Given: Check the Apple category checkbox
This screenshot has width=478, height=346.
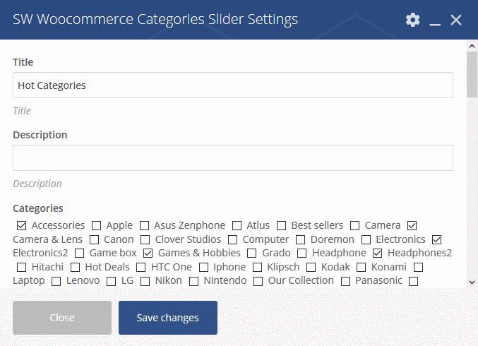Looking at the screenshot, I should coord(96,225).
